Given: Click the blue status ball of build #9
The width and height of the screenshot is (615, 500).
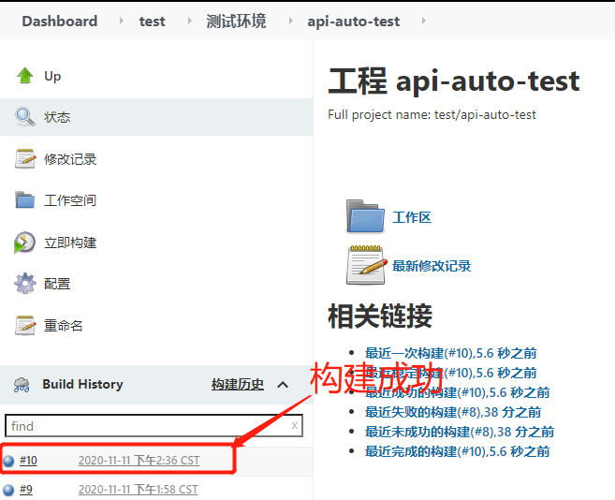Looking at the screenshot, I should [8, 490].
